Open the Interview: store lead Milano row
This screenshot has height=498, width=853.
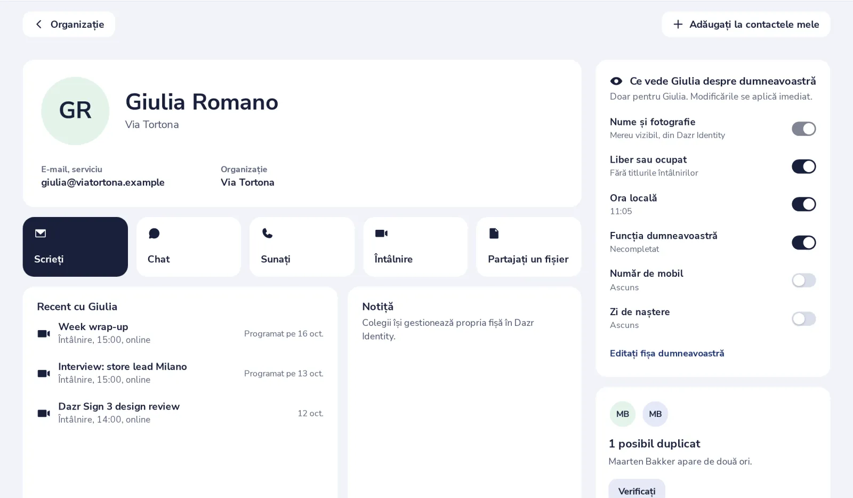point(180,373)
